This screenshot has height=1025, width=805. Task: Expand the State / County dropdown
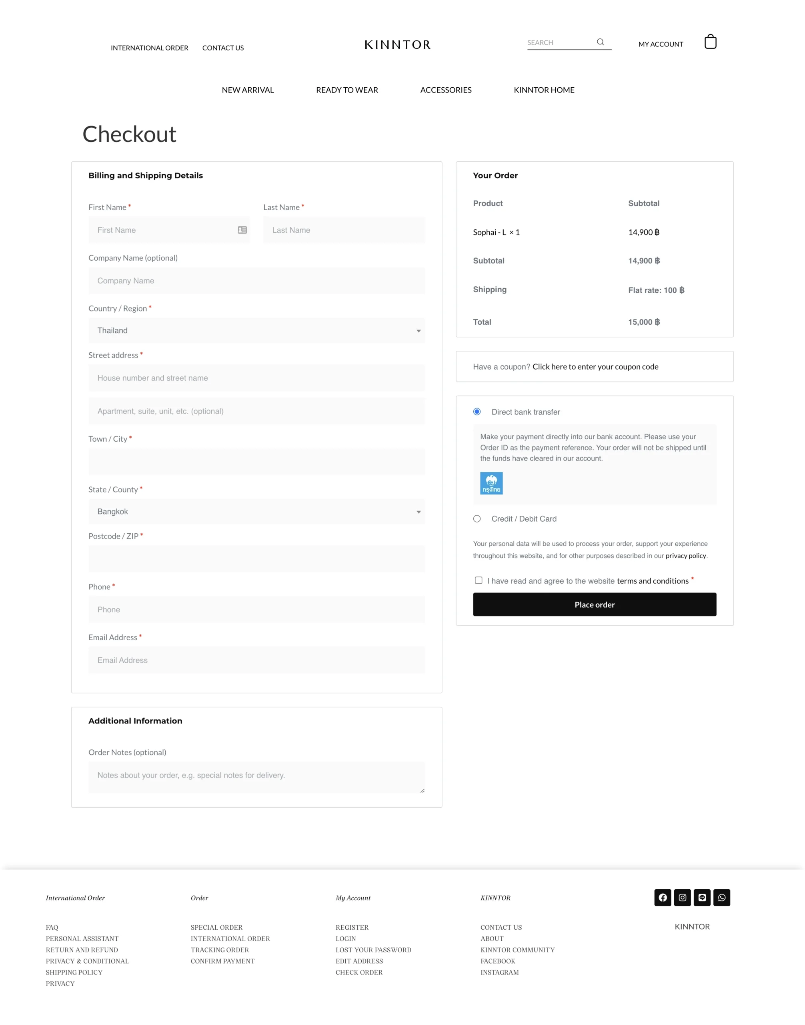point(256,512)
